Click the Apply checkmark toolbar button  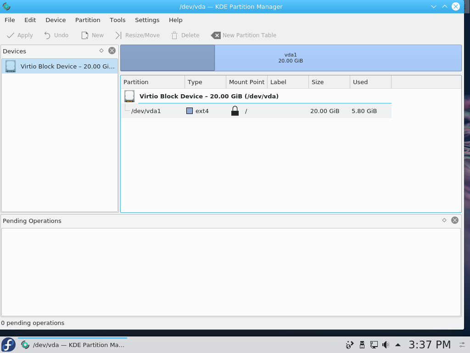coord(20,35)
